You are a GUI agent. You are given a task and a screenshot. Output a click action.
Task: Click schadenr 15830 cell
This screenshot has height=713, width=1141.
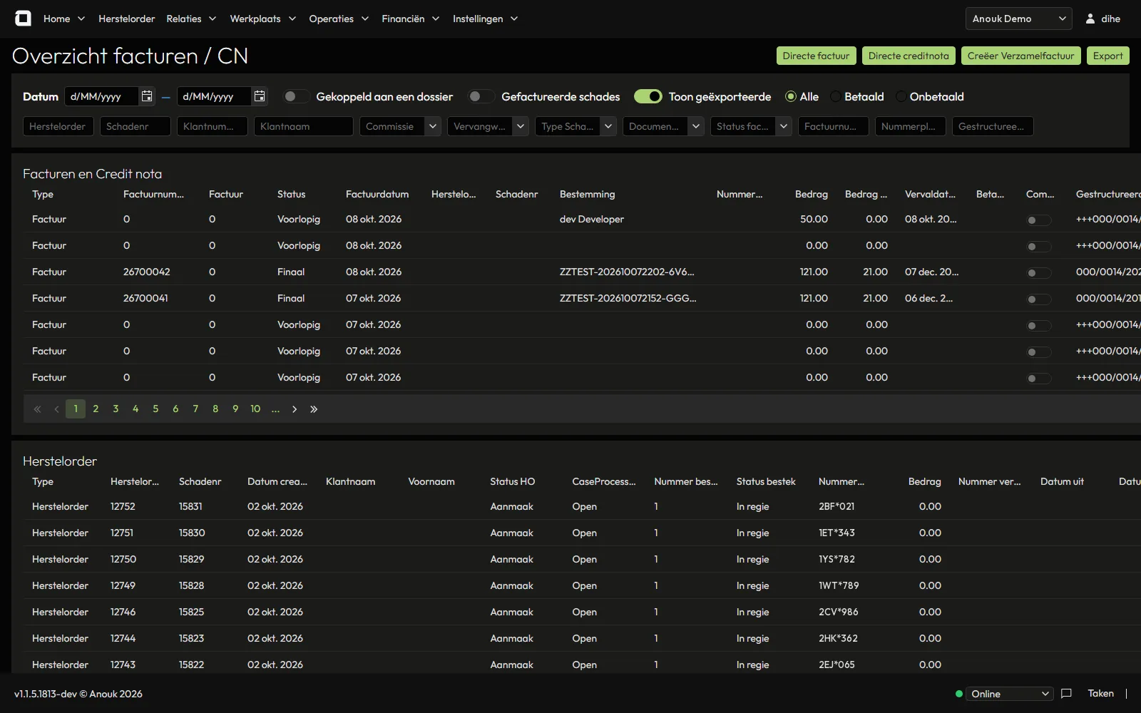pos(192,533)
